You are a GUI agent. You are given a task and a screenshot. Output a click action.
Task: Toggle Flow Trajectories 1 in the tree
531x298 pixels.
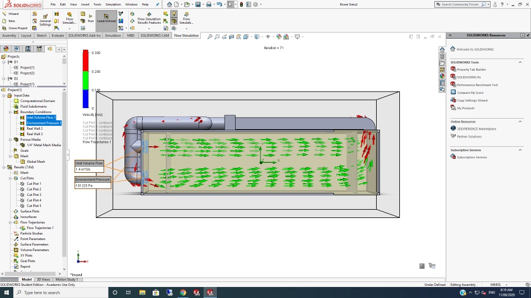tap(40, 228)
